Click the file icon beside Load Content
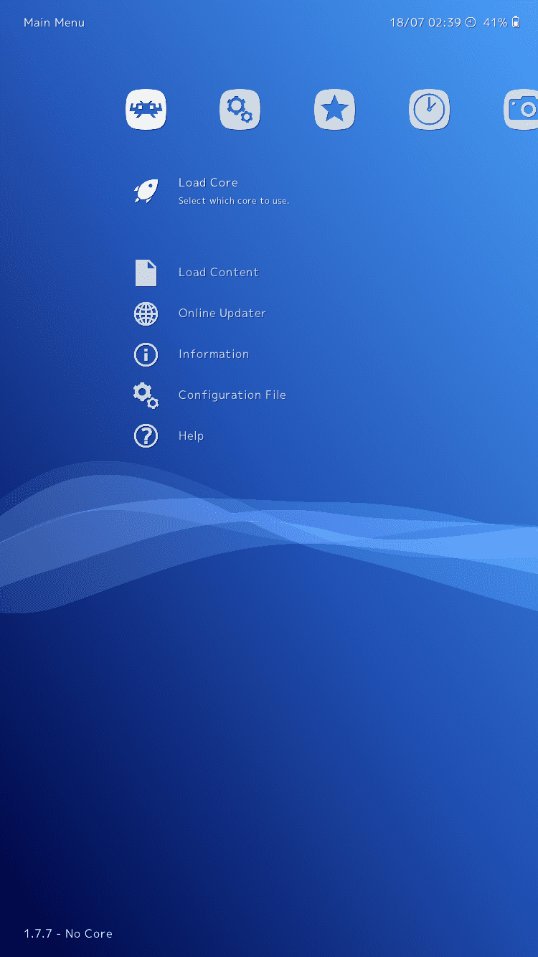Image resolution: width=538 pixels, height=957 pixels. (146, 273)
